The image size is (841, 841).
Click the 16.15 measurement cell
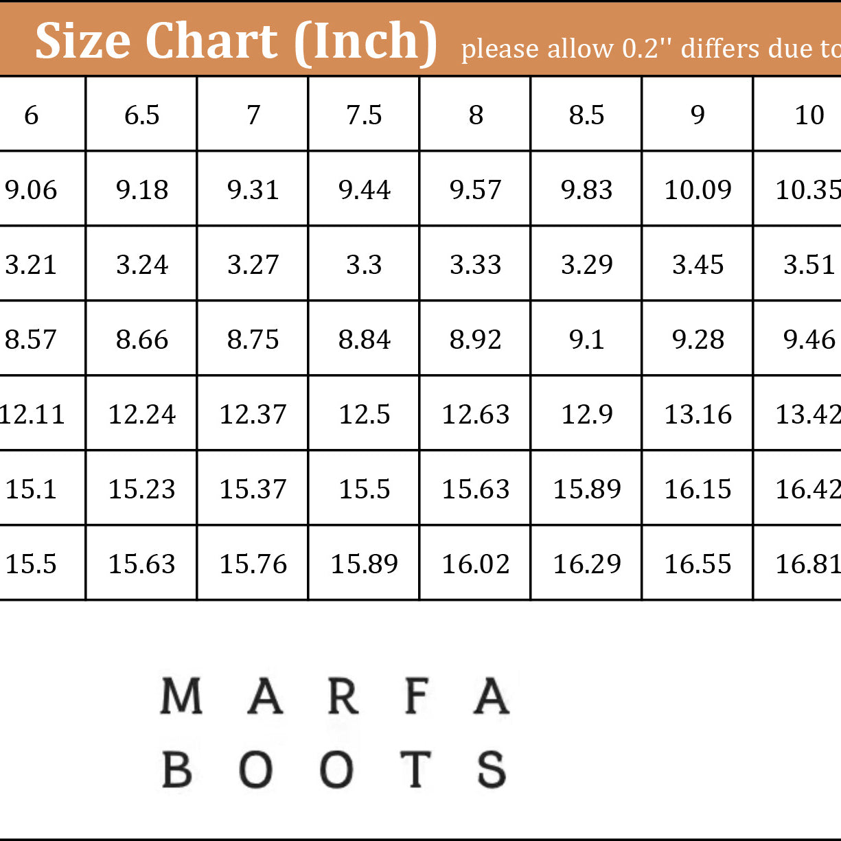click(x=698, y=489)
